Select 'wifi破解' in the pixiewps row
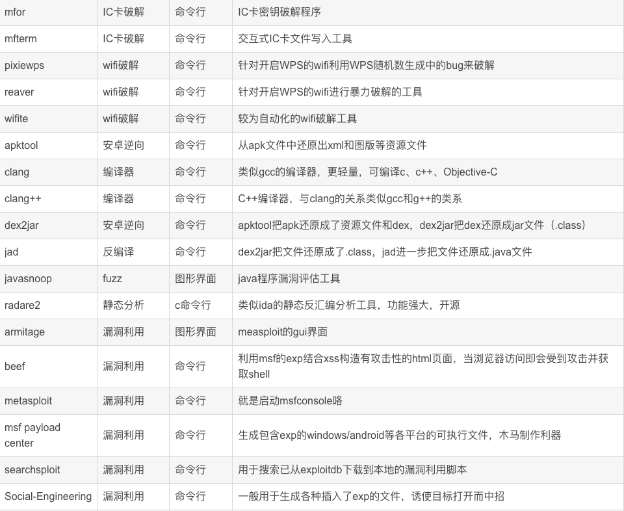Image resolution: width=624 pixels, height=511 pixels. (x=121, y=65)
